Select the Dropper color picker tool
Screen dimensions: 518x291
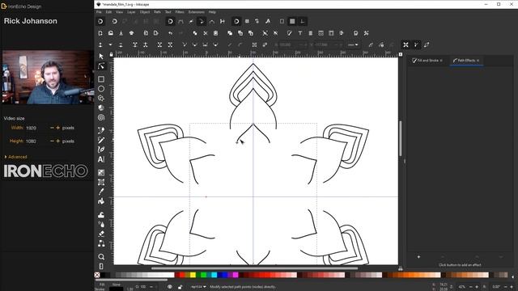click(x=101, y=192)
